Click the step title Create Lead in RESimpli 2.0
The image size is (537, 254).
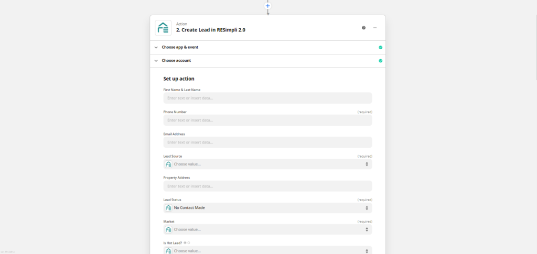pos(211,30)
